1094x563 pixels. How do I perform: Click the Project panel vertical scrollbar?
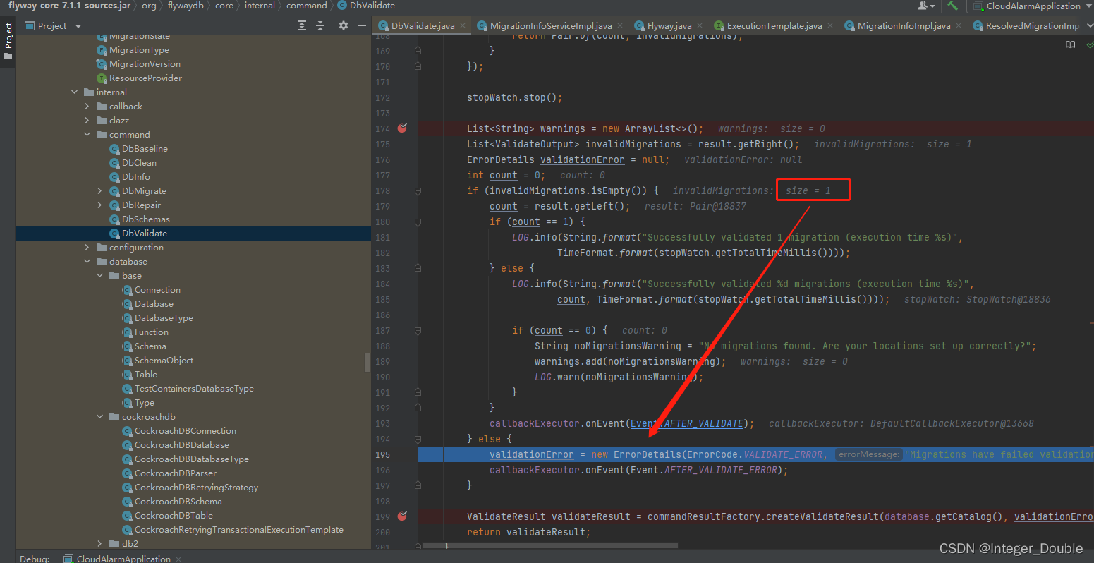pos(367,362)
